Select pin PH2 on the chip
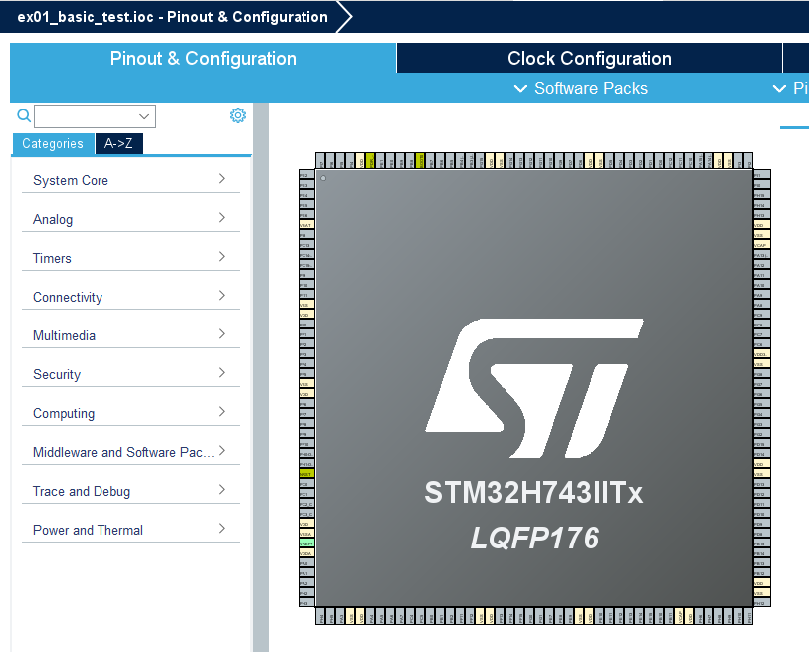The height and width of the screenshot is (652, 809). [x=306, y=592]
